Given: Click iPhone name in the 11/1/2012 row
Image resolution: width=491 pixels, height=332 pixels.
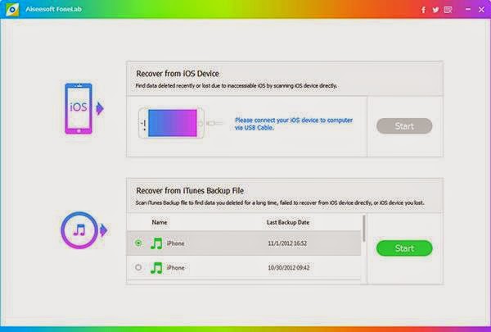Looking at the screenshot, I should click(x=175, y=243).
